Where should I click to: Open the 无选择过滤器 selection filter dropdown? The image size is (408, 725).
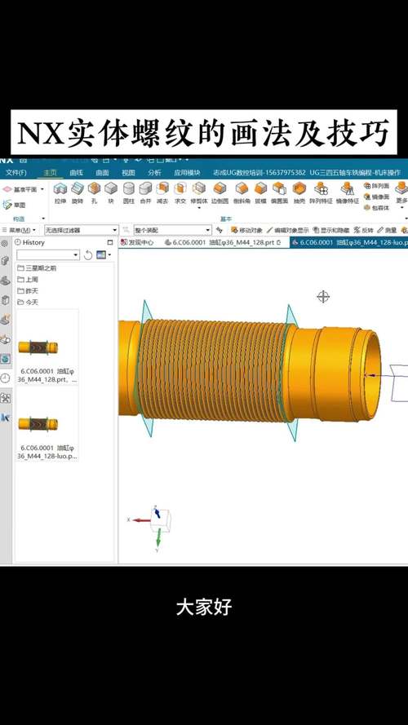coord(82,230)
